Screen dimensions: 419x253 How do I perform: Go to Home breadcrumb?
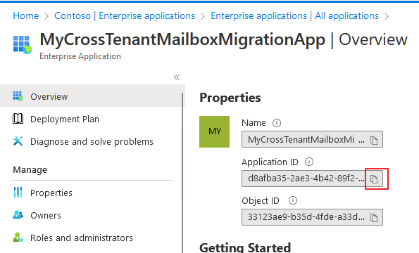[x=26, y=15]
